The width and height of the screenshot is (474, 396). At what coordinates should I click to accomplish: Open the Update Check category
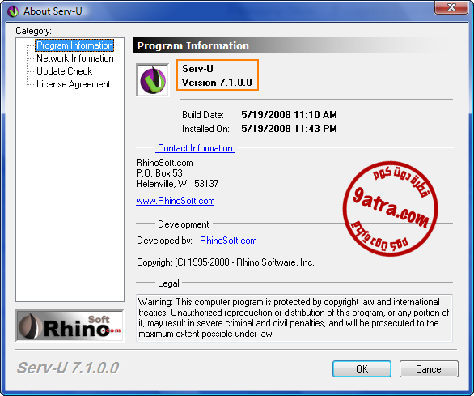[64, 71]
